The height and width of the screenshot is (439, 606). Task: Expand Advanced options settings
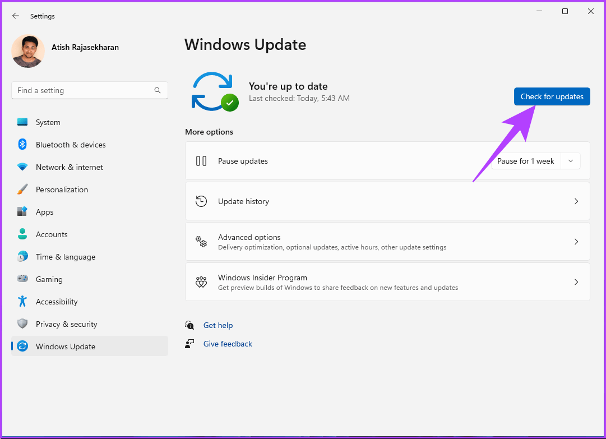[387, 241]
